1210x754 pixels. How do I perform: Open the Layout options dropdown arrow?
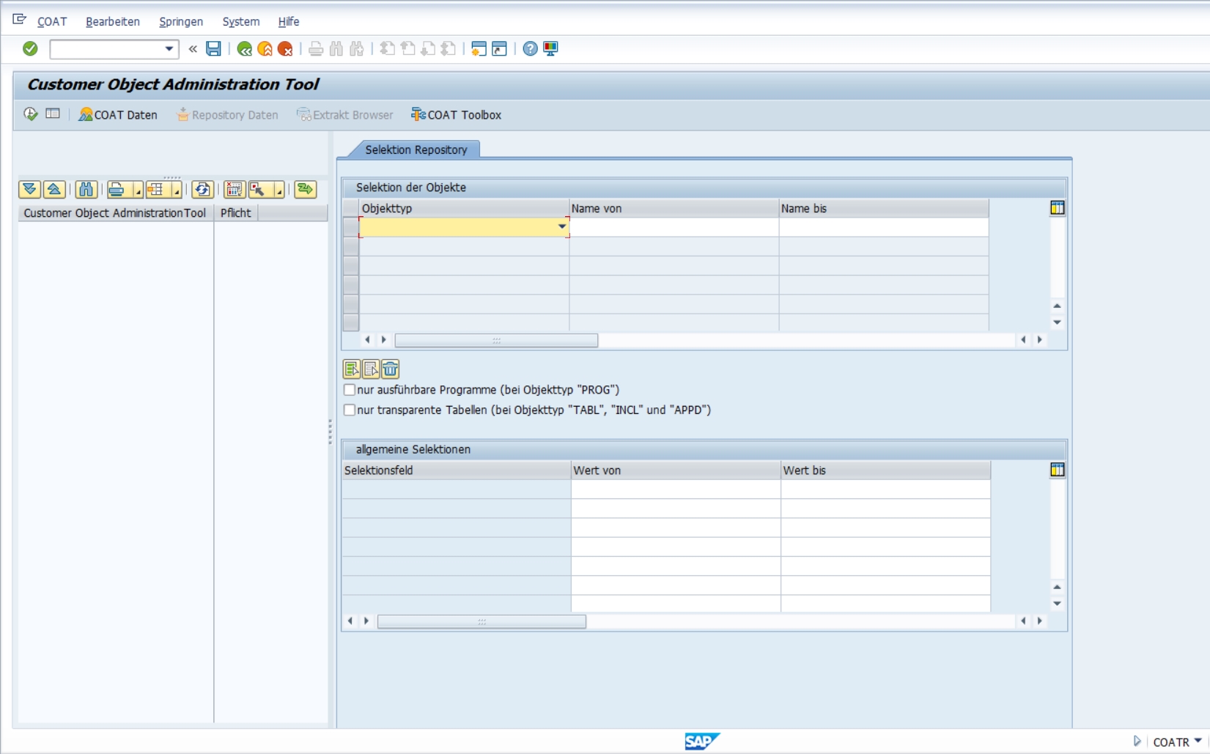coord(177,190)
